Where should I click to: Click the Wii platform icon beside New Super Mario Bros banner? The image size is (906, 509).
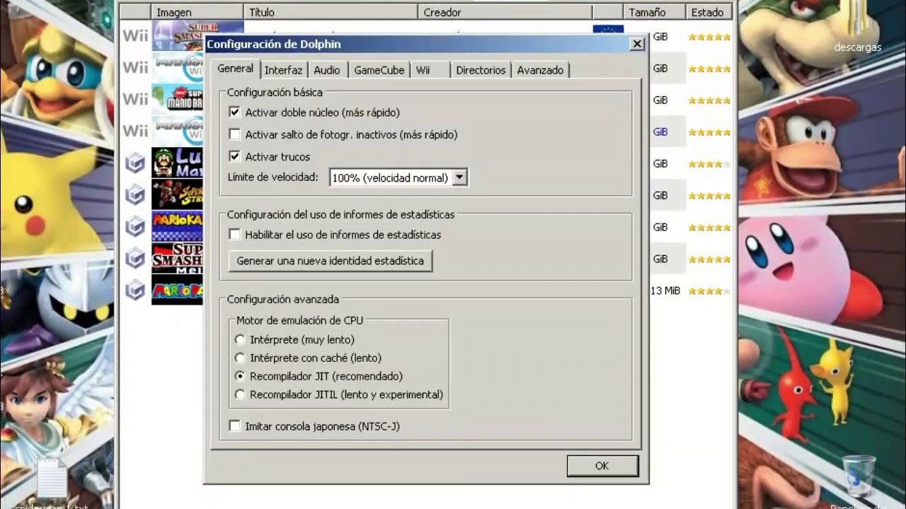(135, 99)
